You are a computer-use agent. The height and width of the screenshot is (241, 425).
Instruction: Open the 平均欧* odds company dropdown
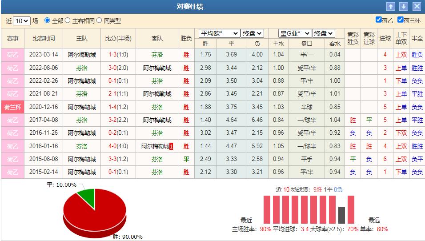[219, 33]
